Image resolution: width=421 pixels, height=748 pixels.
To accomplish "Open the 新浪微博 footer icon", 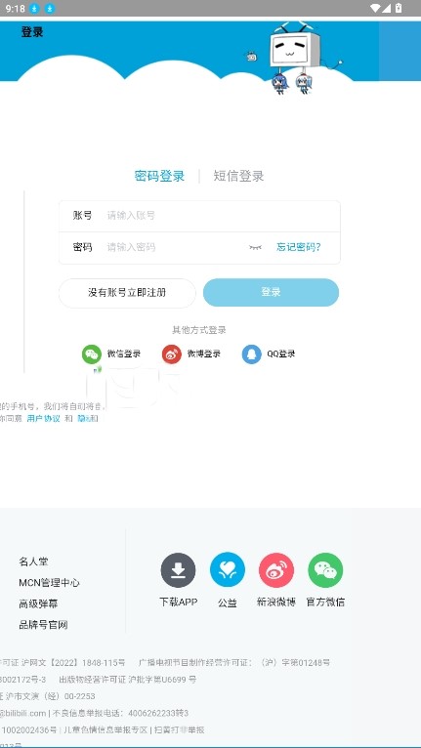I will (276, 570).
